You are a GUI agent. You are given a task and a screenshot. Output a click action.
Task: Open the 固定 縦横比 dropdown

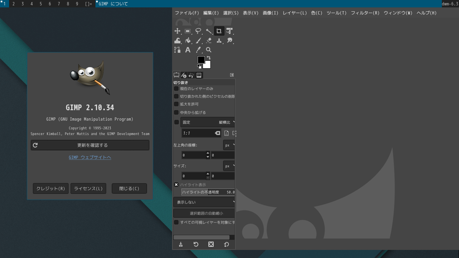[x=208, y=122]
